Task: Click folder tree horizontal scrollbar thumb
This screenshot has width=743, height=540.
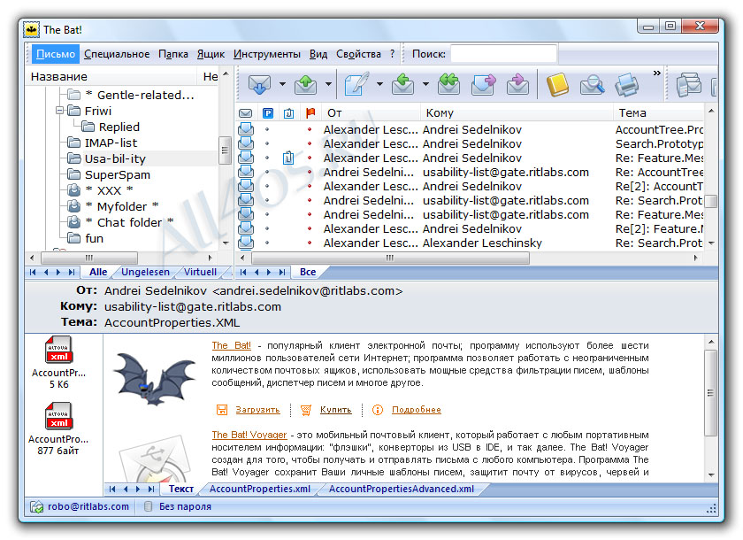Action: (89, 258)
